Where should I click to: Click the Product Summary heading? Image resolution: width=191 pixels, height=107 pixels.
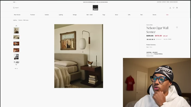pos(151,45)
